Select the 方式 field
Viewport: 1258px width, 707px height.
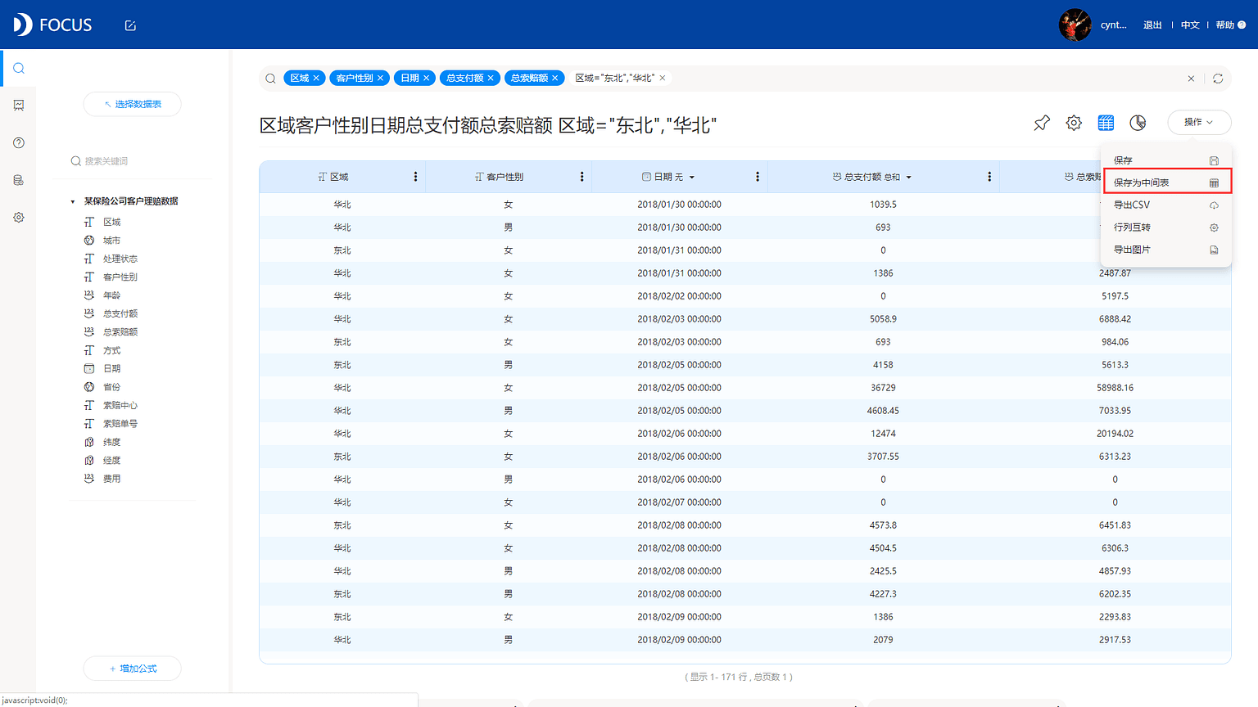[x=112, y=350]
